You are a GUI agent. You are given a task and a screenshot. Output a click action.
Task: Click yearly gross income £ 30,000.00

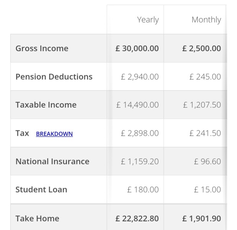point(137,49)
